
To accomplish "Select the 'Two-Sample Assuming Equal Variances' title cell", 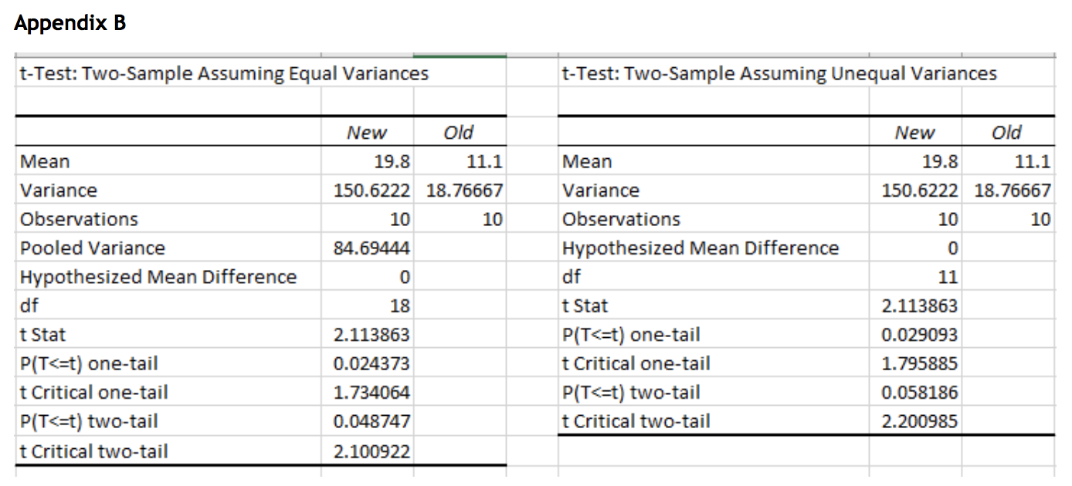I will [224, 74].
